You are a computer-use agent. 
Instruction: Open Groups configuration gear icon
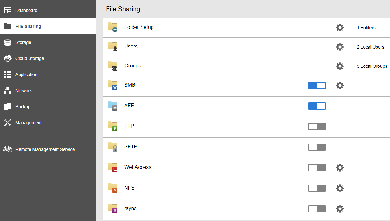[x=340, y=66]
